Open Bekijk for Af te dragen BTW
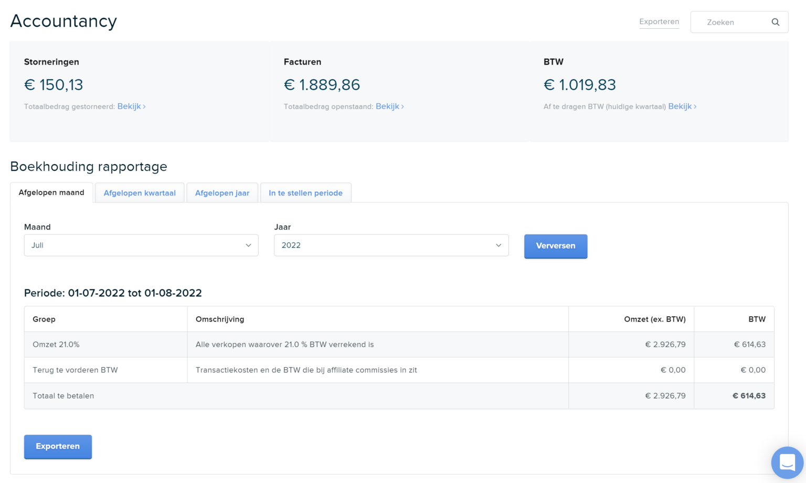The height and width of the screenshot is (483, 806). 680,106
